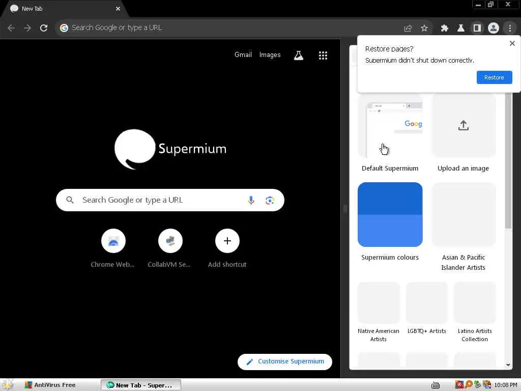Open the toolbar experiments flask icon
The width and height of the screenshot is (521, 391).
tap(460, 29)
